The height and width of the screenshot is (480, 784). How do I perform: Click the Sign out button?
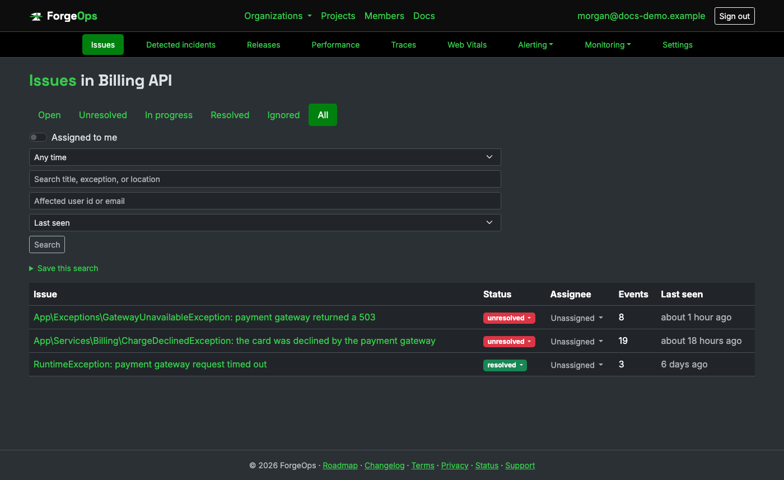tap(735, 16)
